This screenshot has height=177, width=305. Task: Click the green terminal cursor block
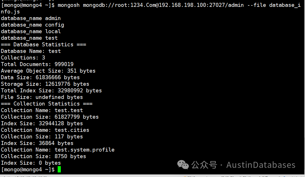(59, 169)
